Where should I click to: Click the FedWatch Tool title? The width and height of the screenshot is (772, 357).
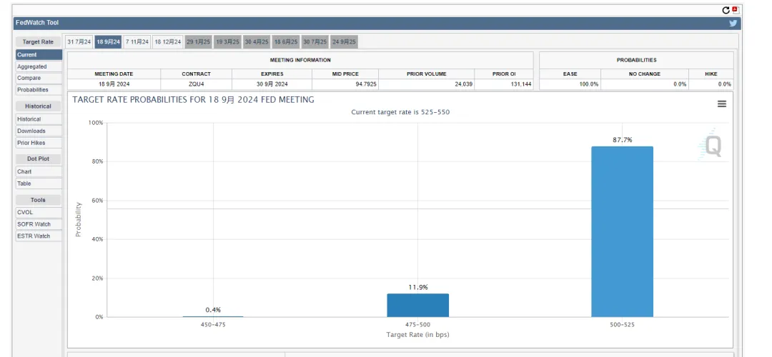point(37,23)
